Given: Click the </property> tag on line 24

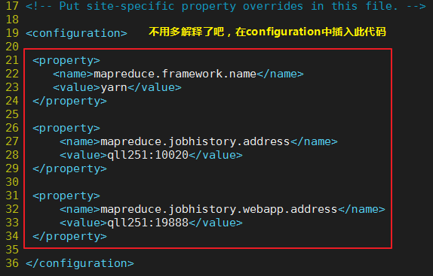Looking at the screenshot, I should click(69, 101).
